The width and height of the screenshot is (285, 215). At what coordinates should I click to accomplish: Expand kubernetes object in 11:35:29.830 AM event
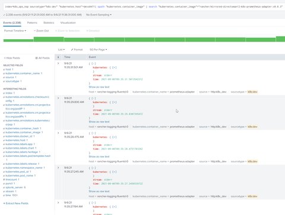coord(115,102)
